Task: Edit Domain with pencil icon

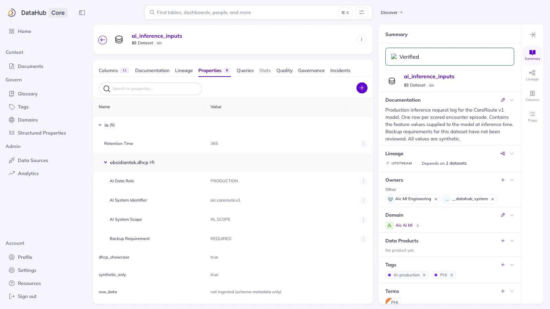Action: (x=503, y=215)
